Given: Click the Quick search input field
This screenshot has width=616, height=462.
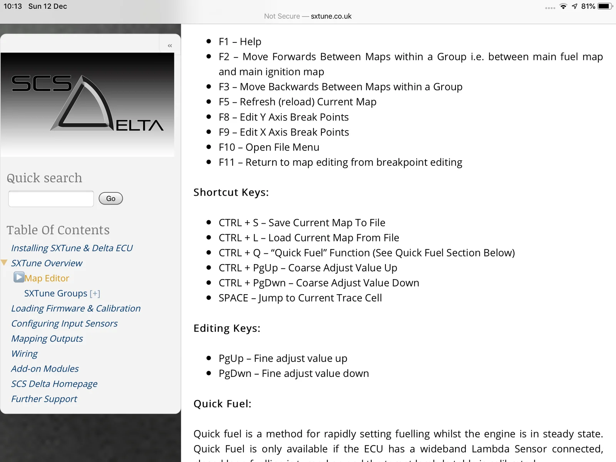Looking at the screenshot, I should pyautogui.click(x=51, y=199).
